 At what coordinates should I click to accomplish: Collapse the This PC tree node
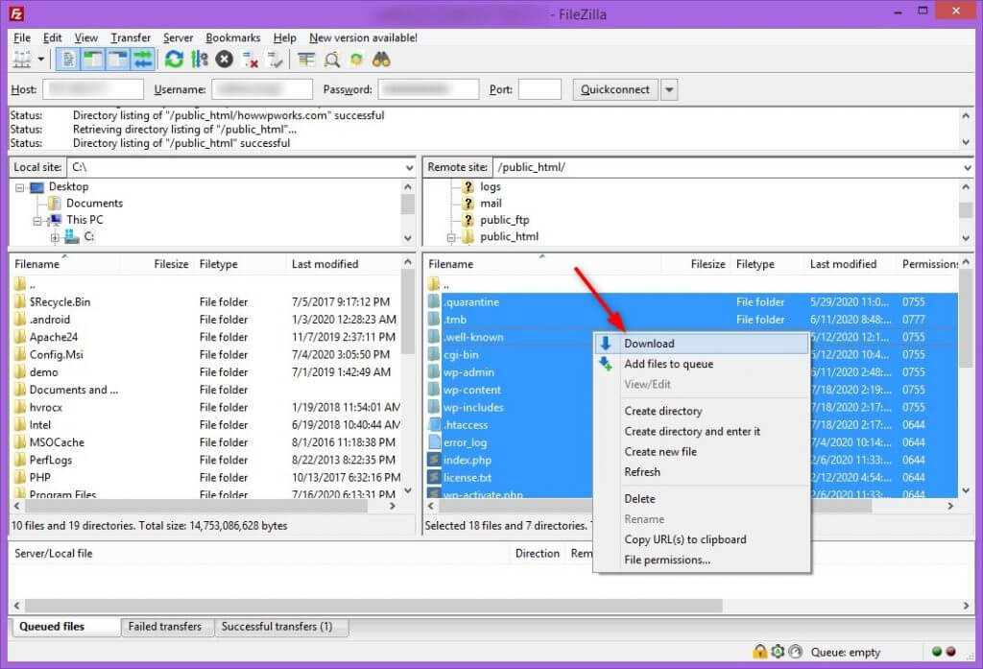pos(37,221)
